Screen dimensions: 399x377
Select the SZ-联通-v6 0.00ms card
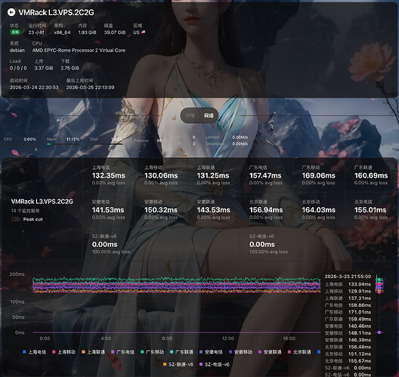[162, 244]
